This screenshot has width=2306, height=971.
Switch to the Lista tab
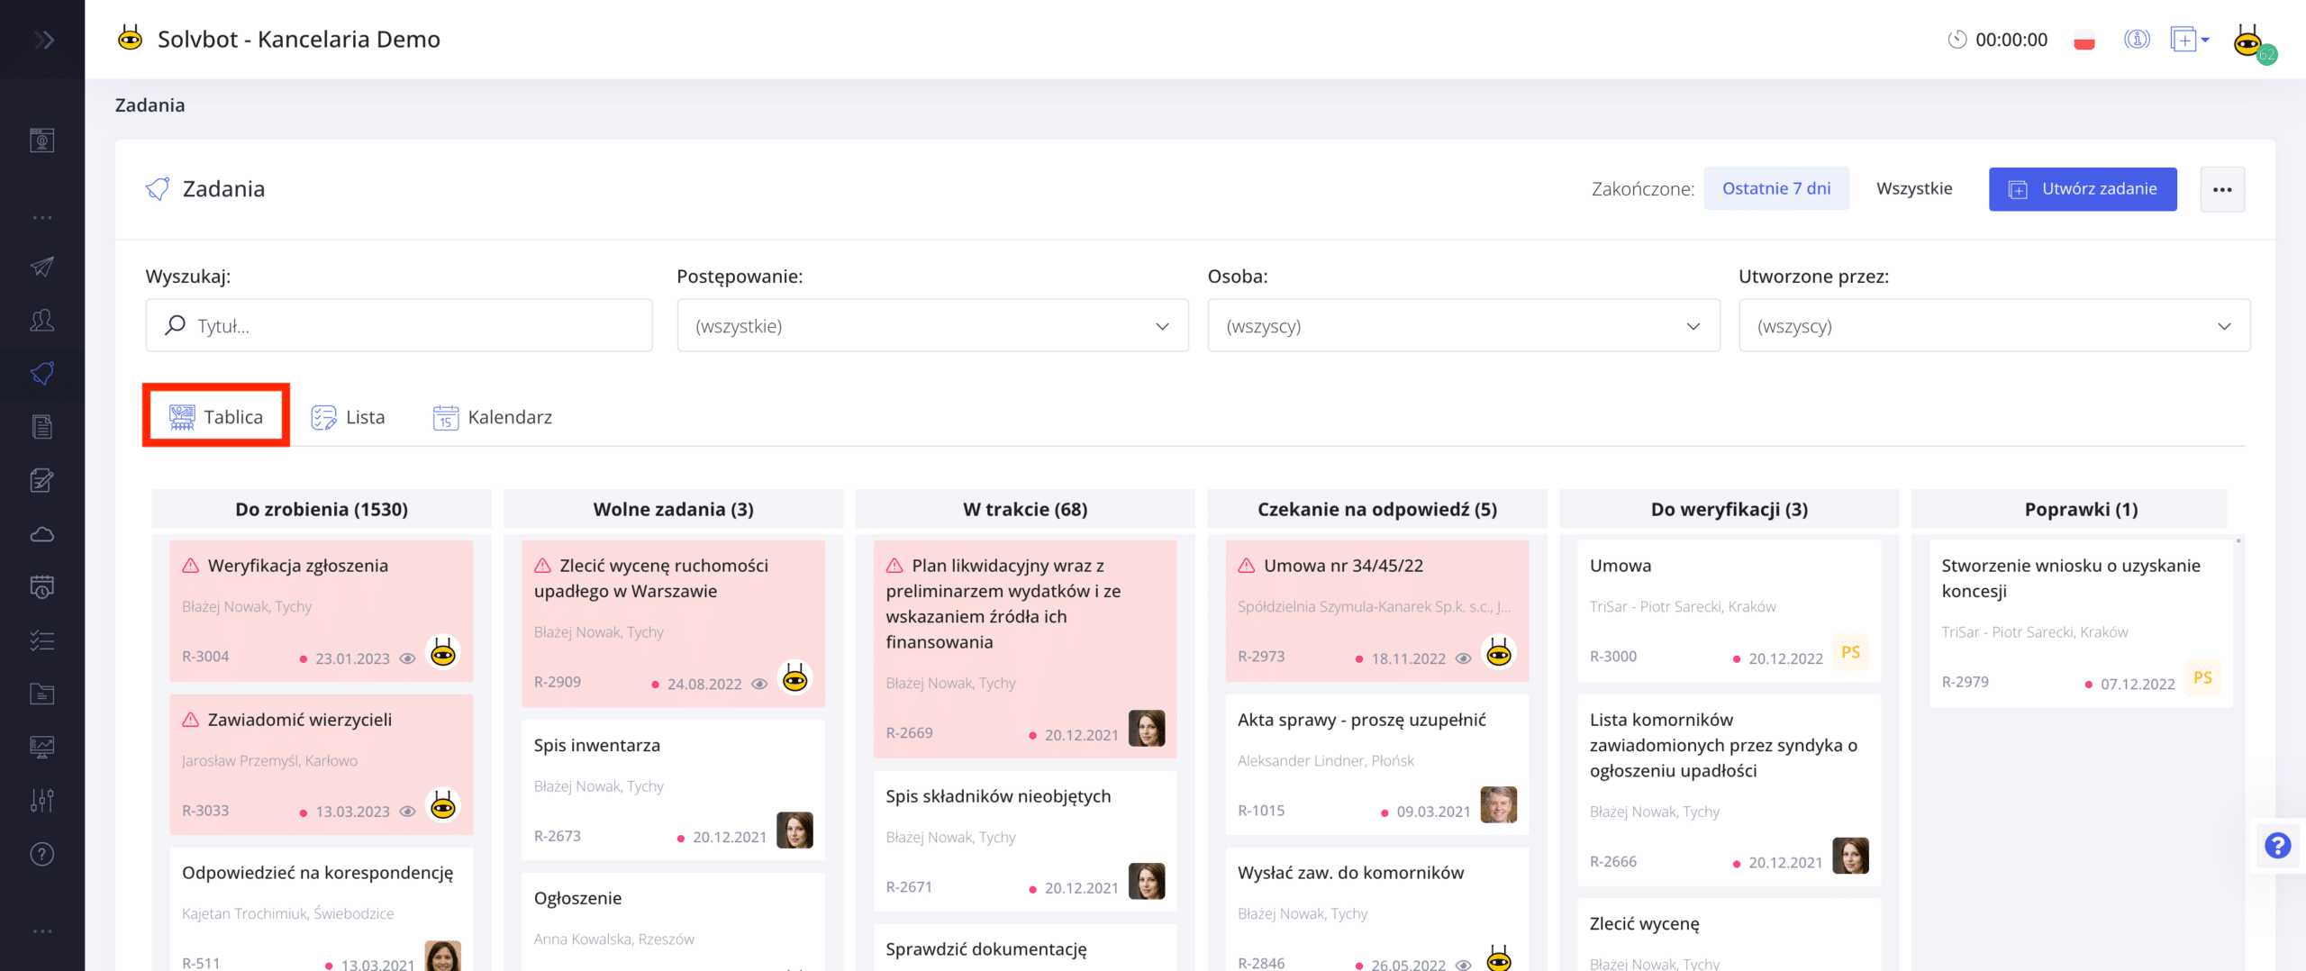coord(349,417)
